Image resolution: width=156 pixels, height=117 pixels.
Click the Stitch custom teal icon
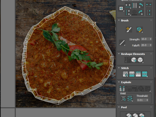point(145,74)
